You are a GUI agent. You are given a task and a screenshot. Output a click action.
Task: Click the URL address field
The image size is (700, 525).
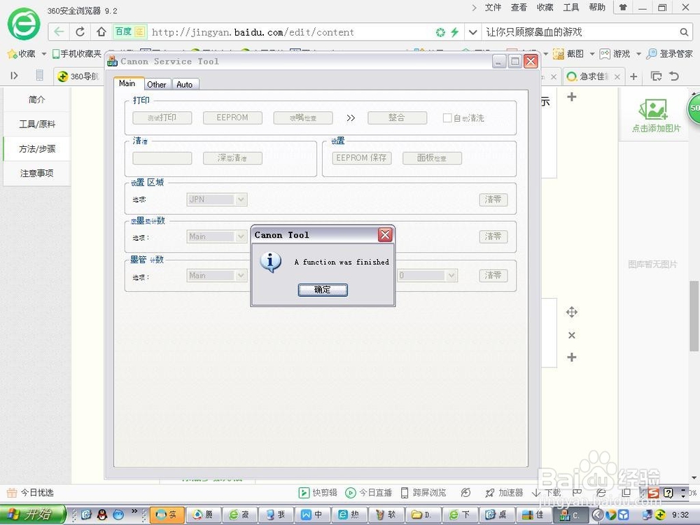[290, 32]
